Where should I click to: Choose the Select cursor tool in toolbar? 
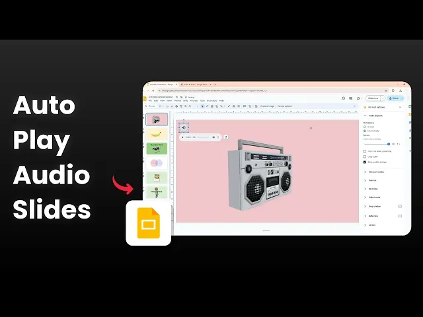[x=203, y=106]
